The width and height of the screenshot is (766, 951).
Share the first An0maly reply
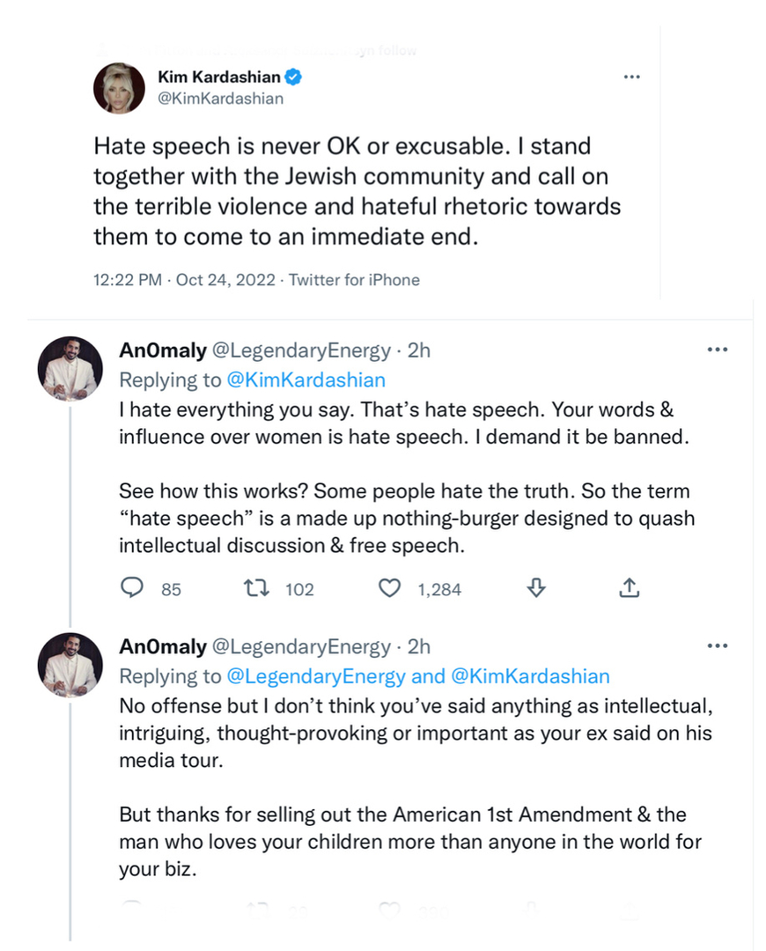click(629, 588)
